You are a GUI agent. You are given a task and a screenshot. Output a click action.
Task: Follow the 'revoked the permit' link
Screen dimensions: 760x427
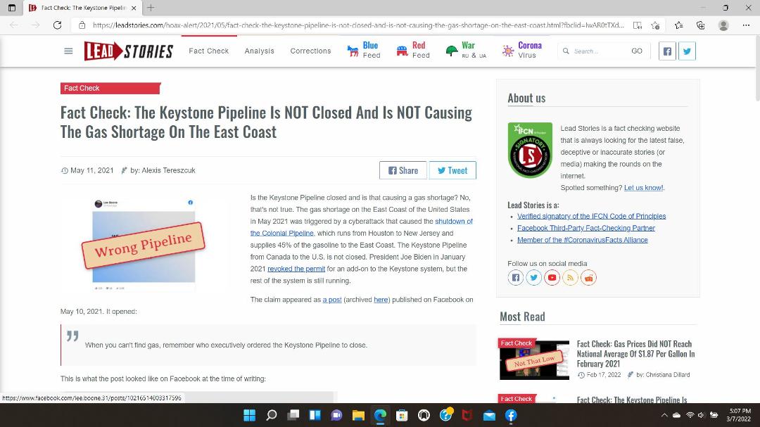point(296,269)
